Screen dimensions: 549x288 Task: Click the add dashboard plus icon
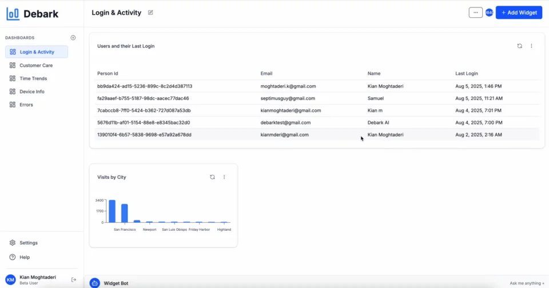(x=73, y=38)
